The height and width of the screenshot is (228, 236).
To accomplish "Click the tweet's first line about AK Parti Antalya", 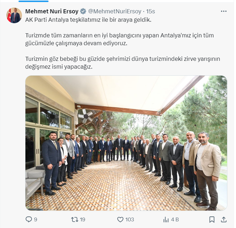I will tap(88, 20).
